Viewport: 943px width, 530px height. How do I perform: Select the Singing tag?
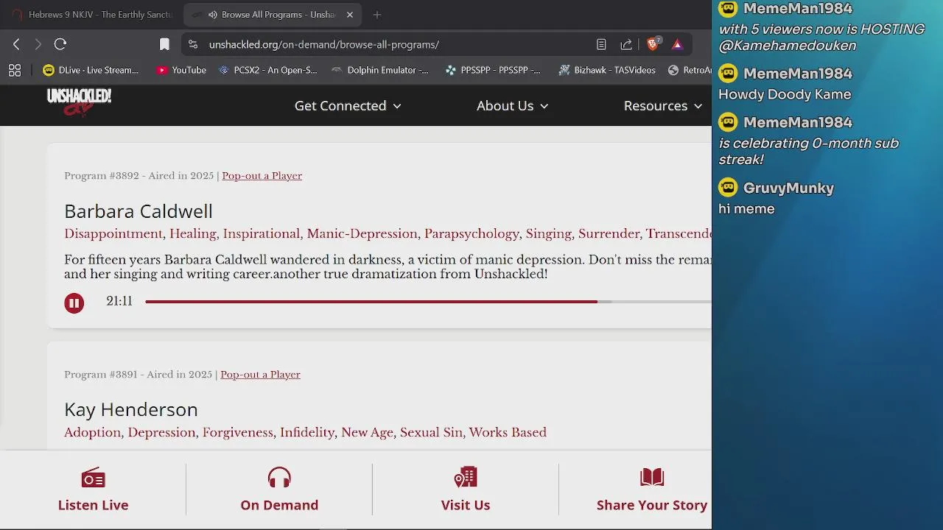[549, 234]
